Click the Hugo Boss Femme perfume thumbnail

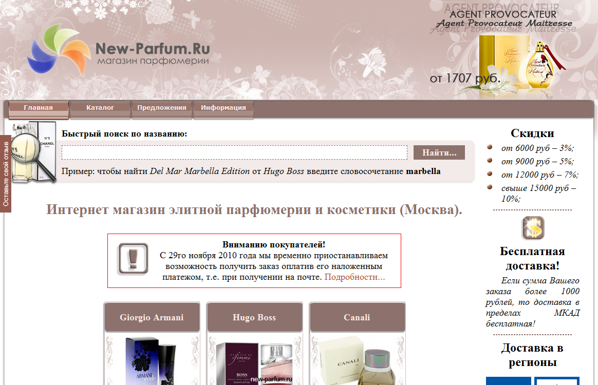(254, 363)
